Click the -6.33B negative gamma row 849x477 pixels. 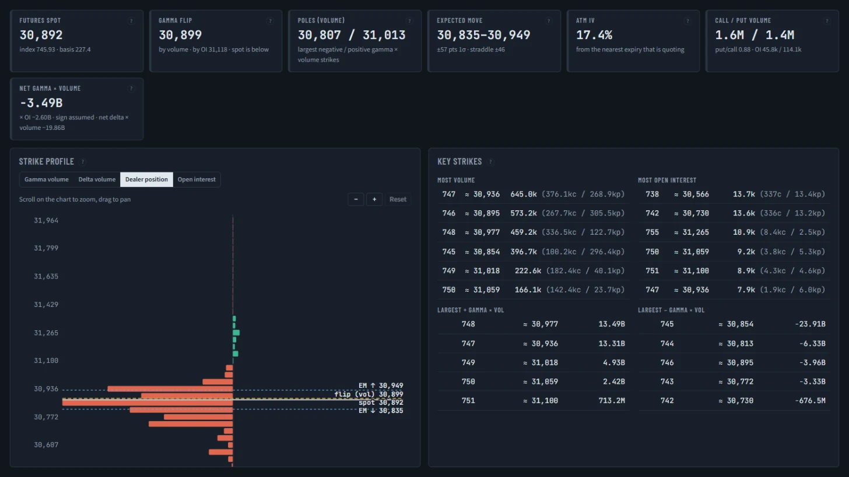734,344
